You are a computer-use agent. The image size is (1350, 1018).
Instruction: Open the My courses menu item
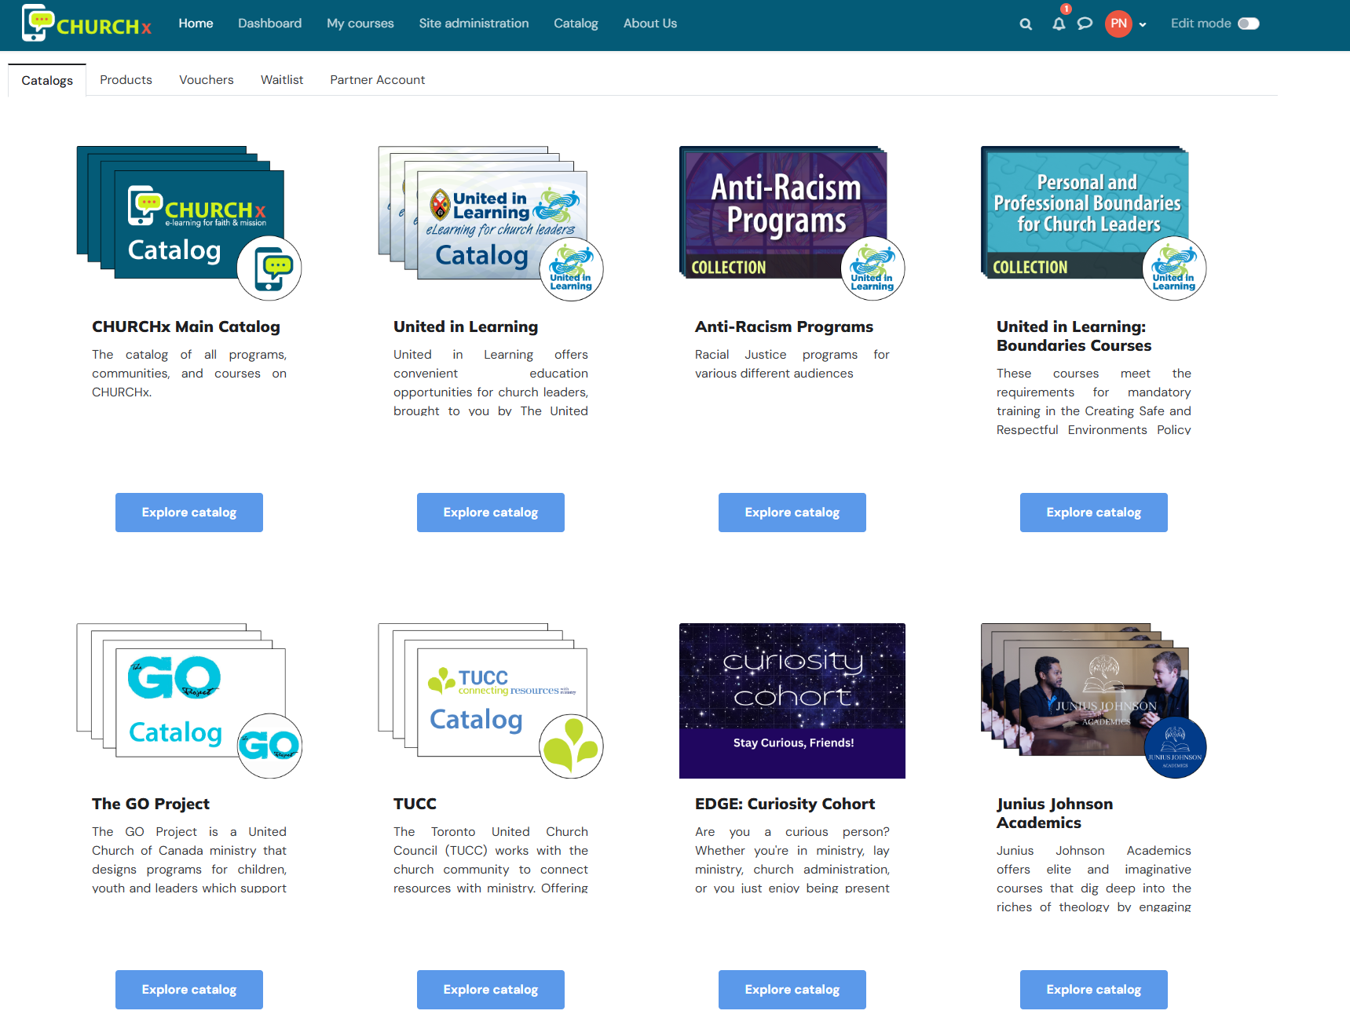pos(360,24)
